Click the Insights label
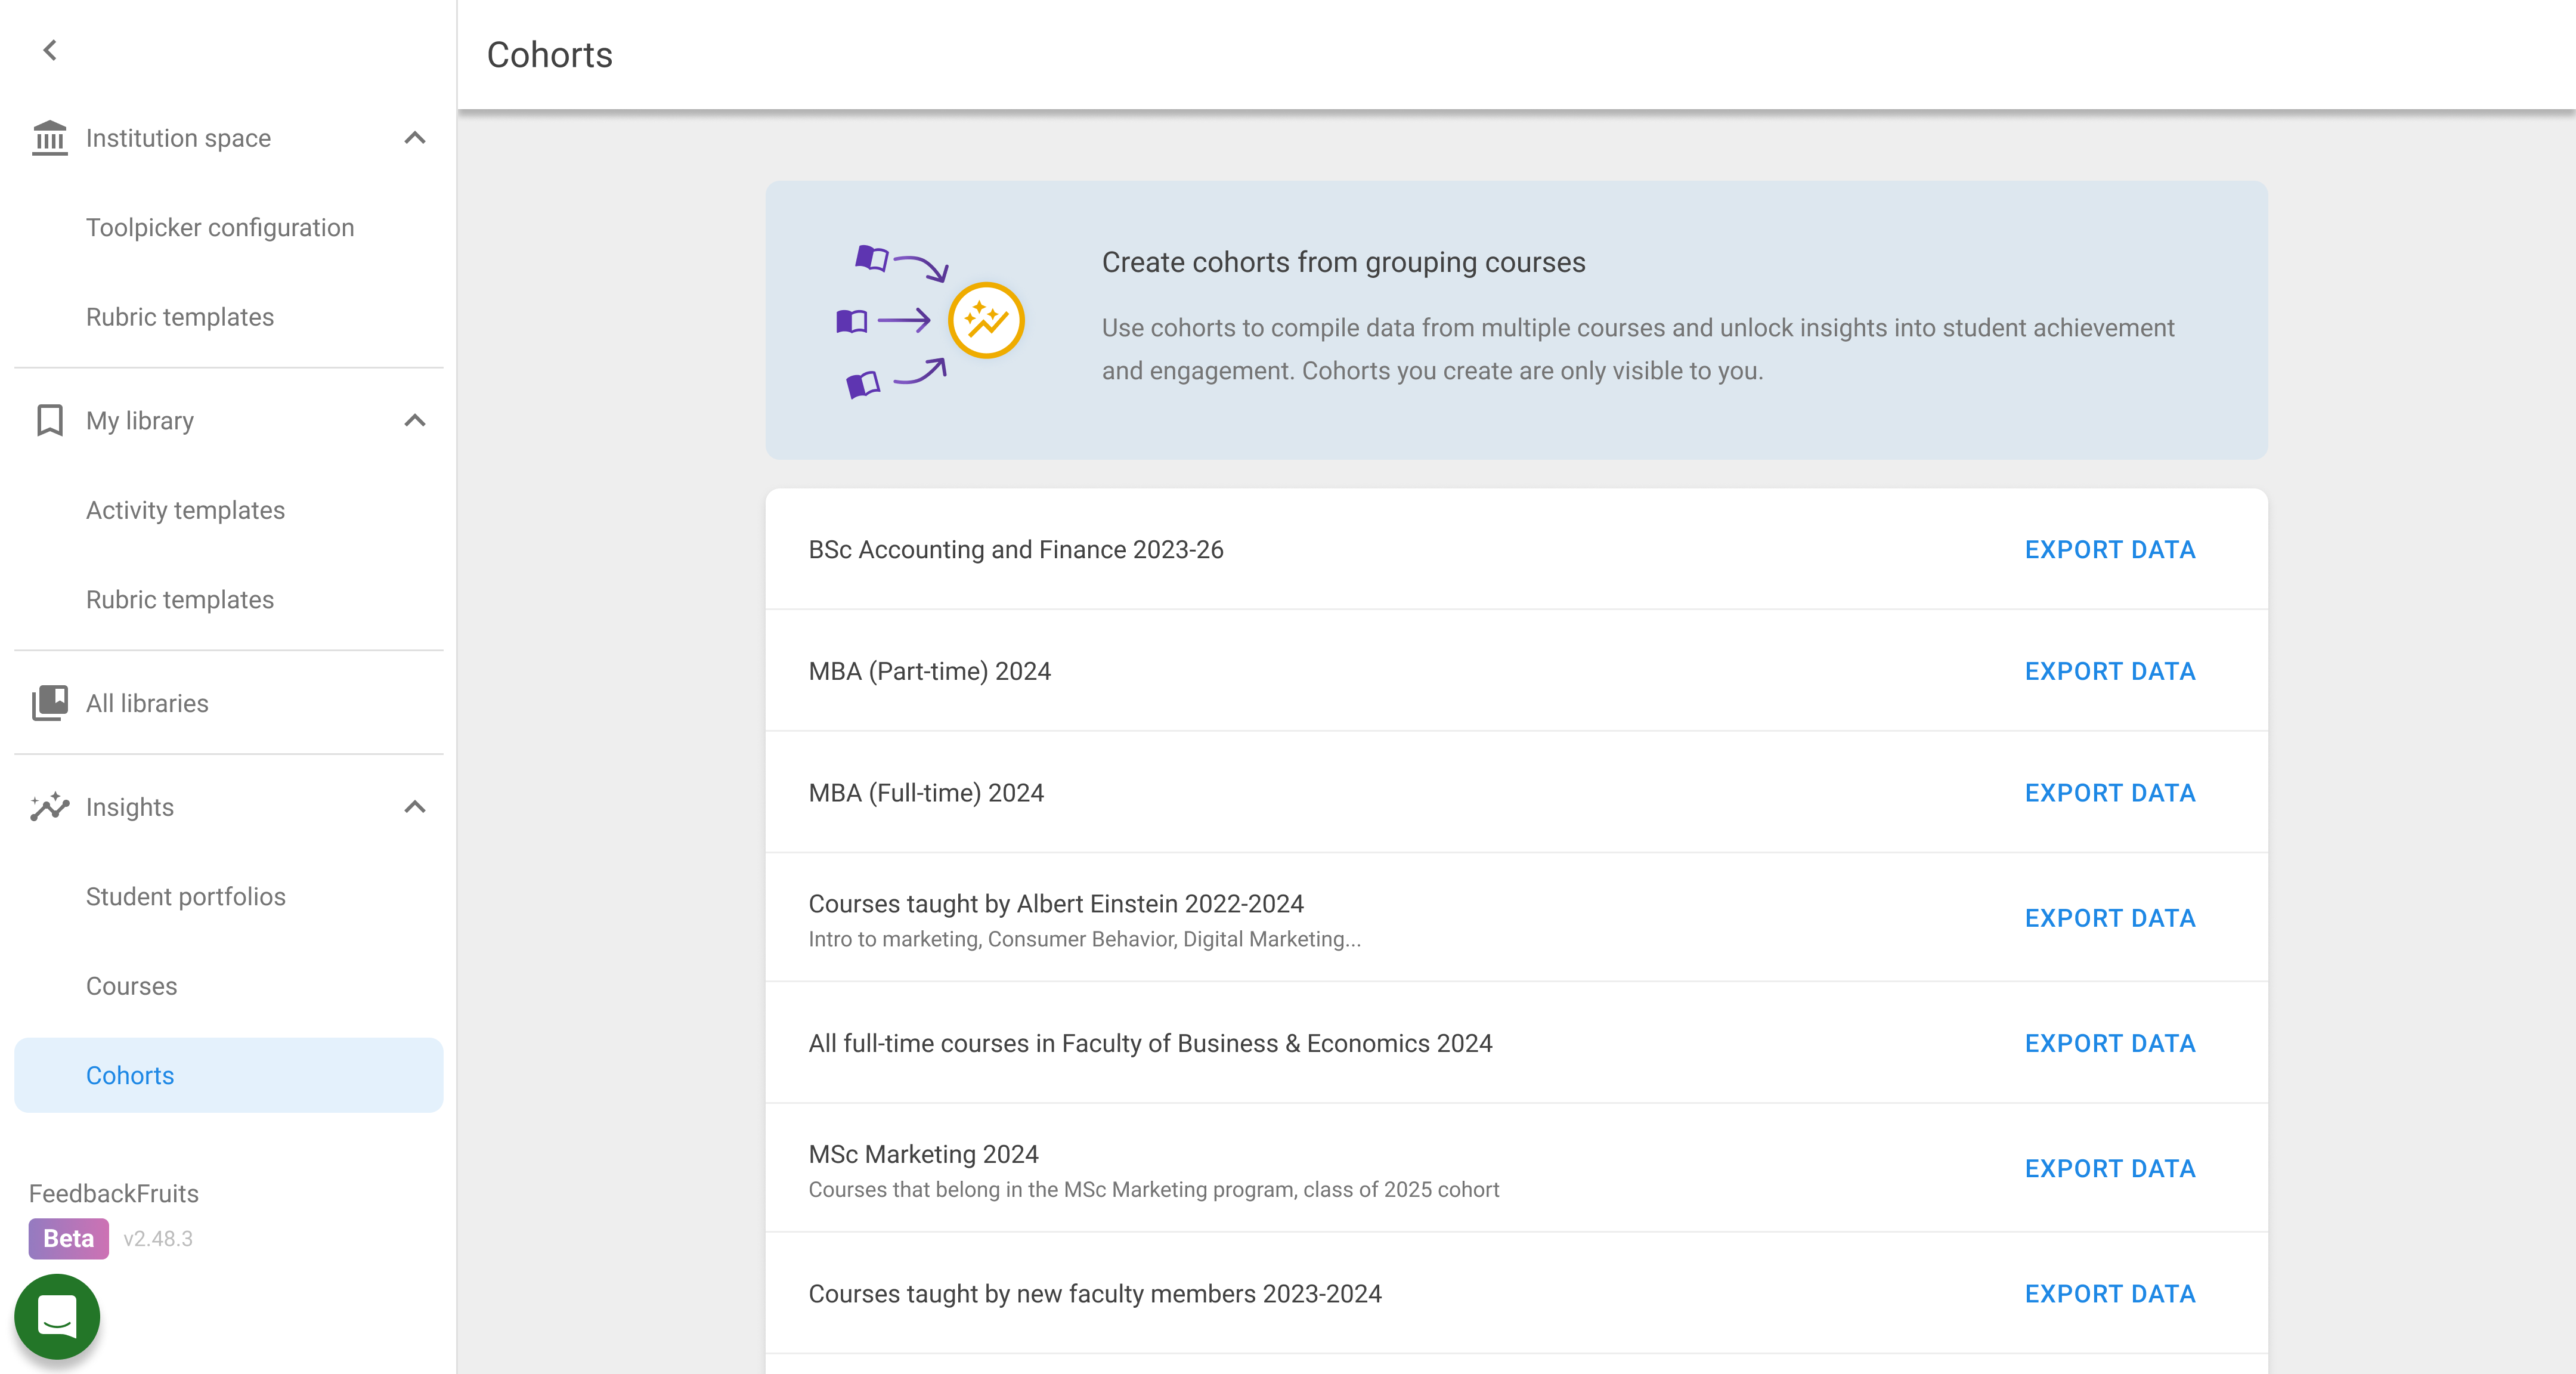 [x=130, y=807]
